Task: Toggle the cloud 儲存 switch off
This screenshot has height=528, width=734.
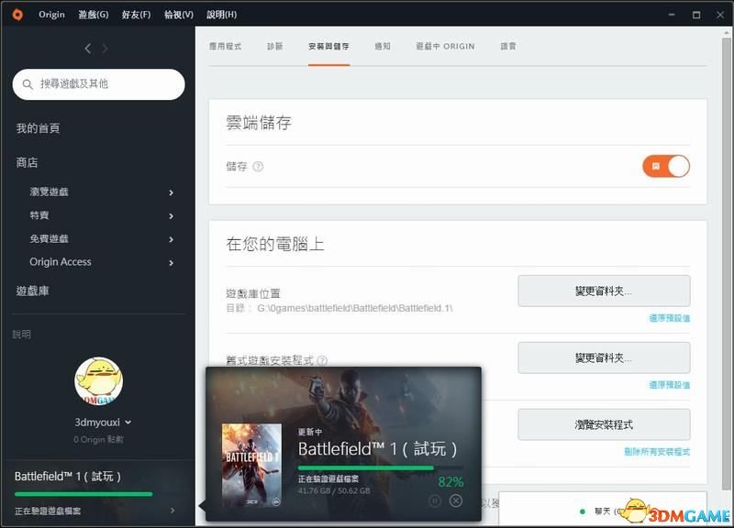Action: tap(666, 167)
